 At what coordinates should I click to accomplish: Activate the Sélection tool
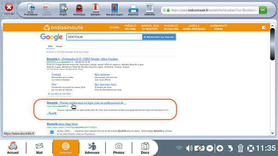tap(149, 10)
